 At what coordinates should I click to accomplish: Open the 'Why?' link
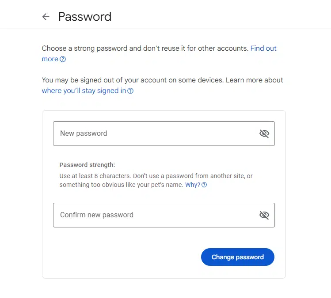(x=193, y=185)
